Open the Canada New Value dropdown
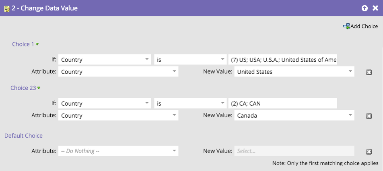The image size is (383, 171). pos(350,116)
